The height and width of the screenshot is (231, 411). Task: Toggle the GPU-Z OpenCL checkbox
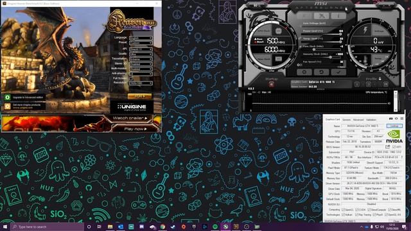344,210
